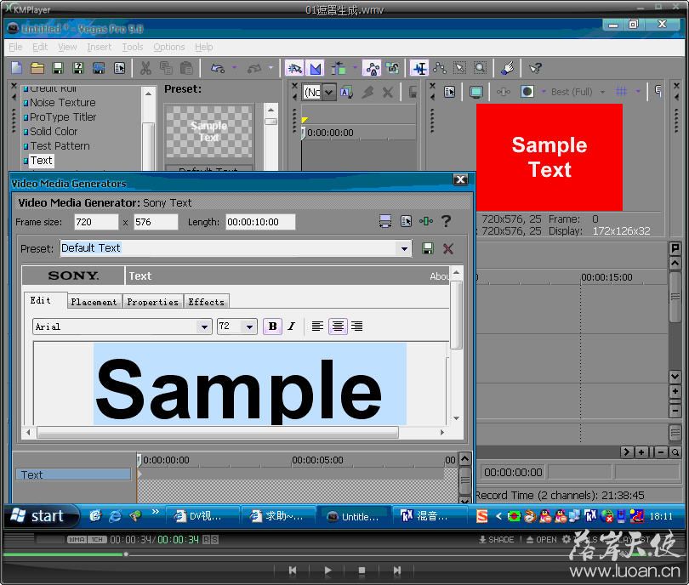Switch to the Properties tab
This screenshot has width=689, height=585.
click(x=152, y=302)
